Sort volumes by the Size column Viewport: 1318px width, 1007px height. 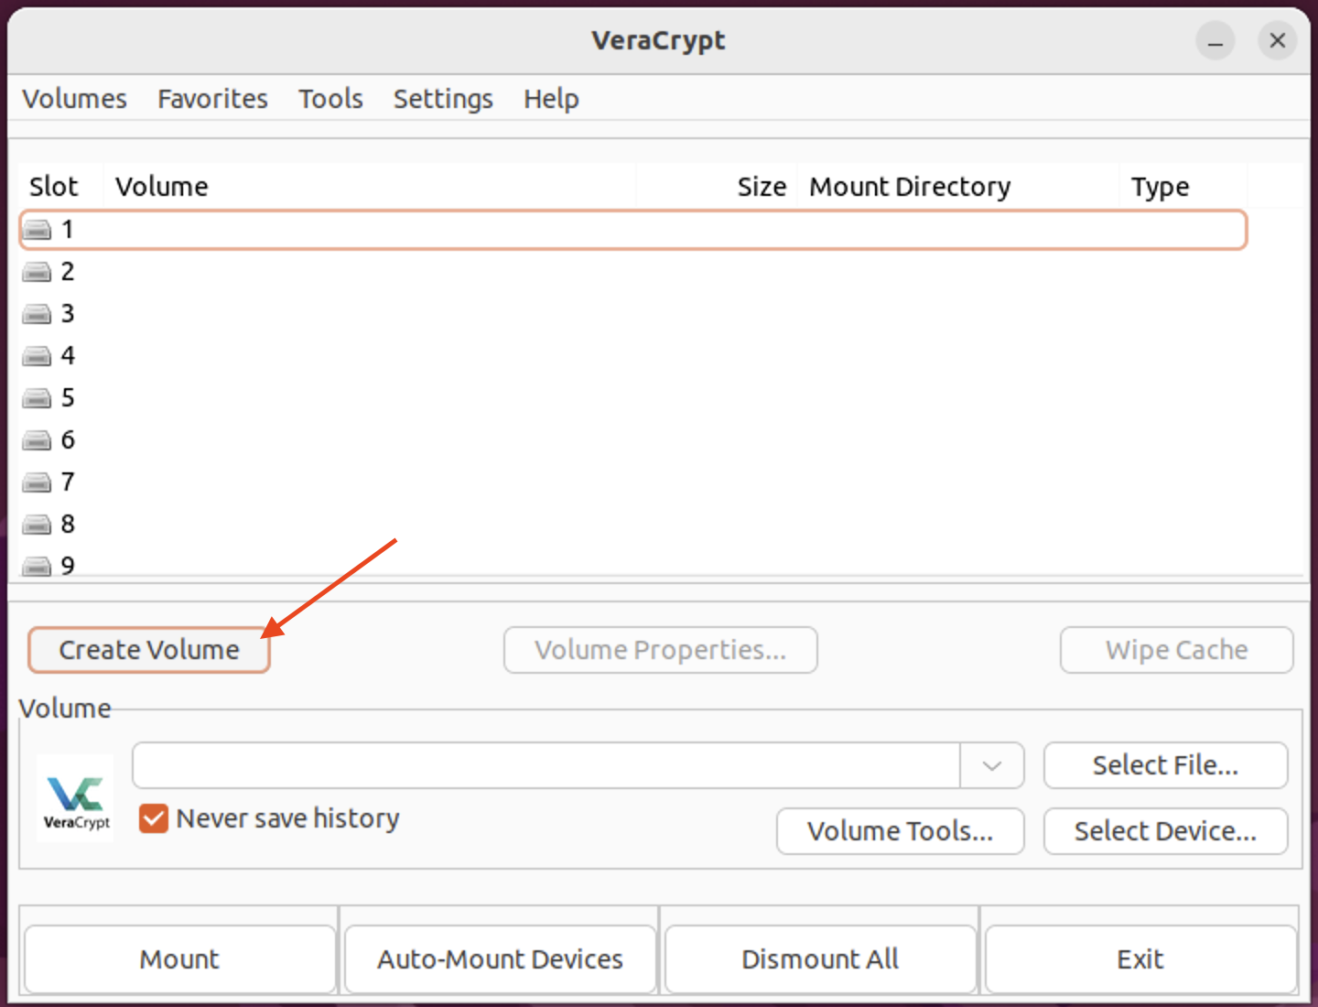[x=762, y=186]
